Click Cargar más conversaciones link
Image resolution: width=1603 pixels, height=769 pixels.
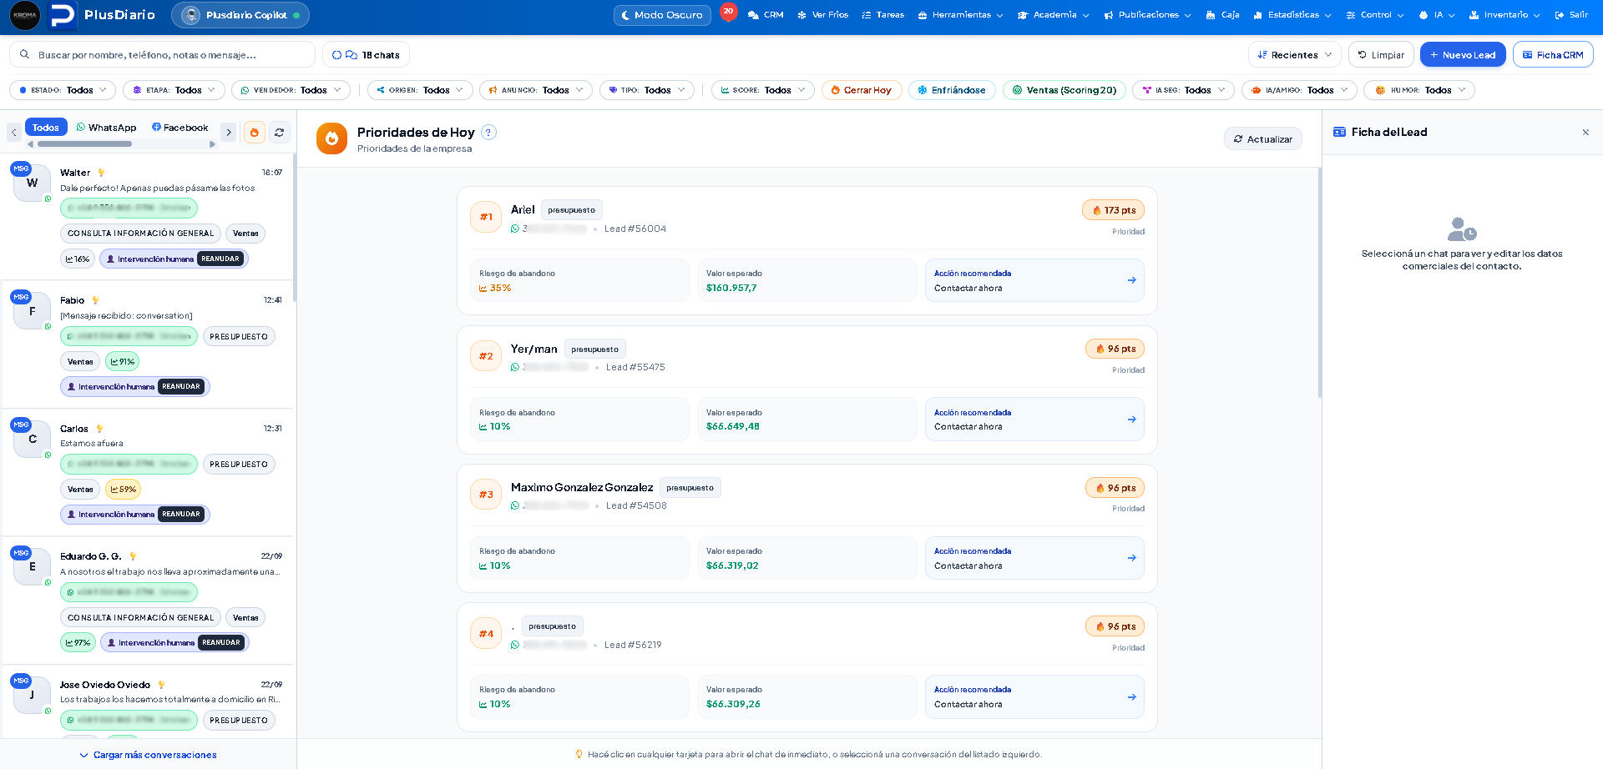coord(148,755)
